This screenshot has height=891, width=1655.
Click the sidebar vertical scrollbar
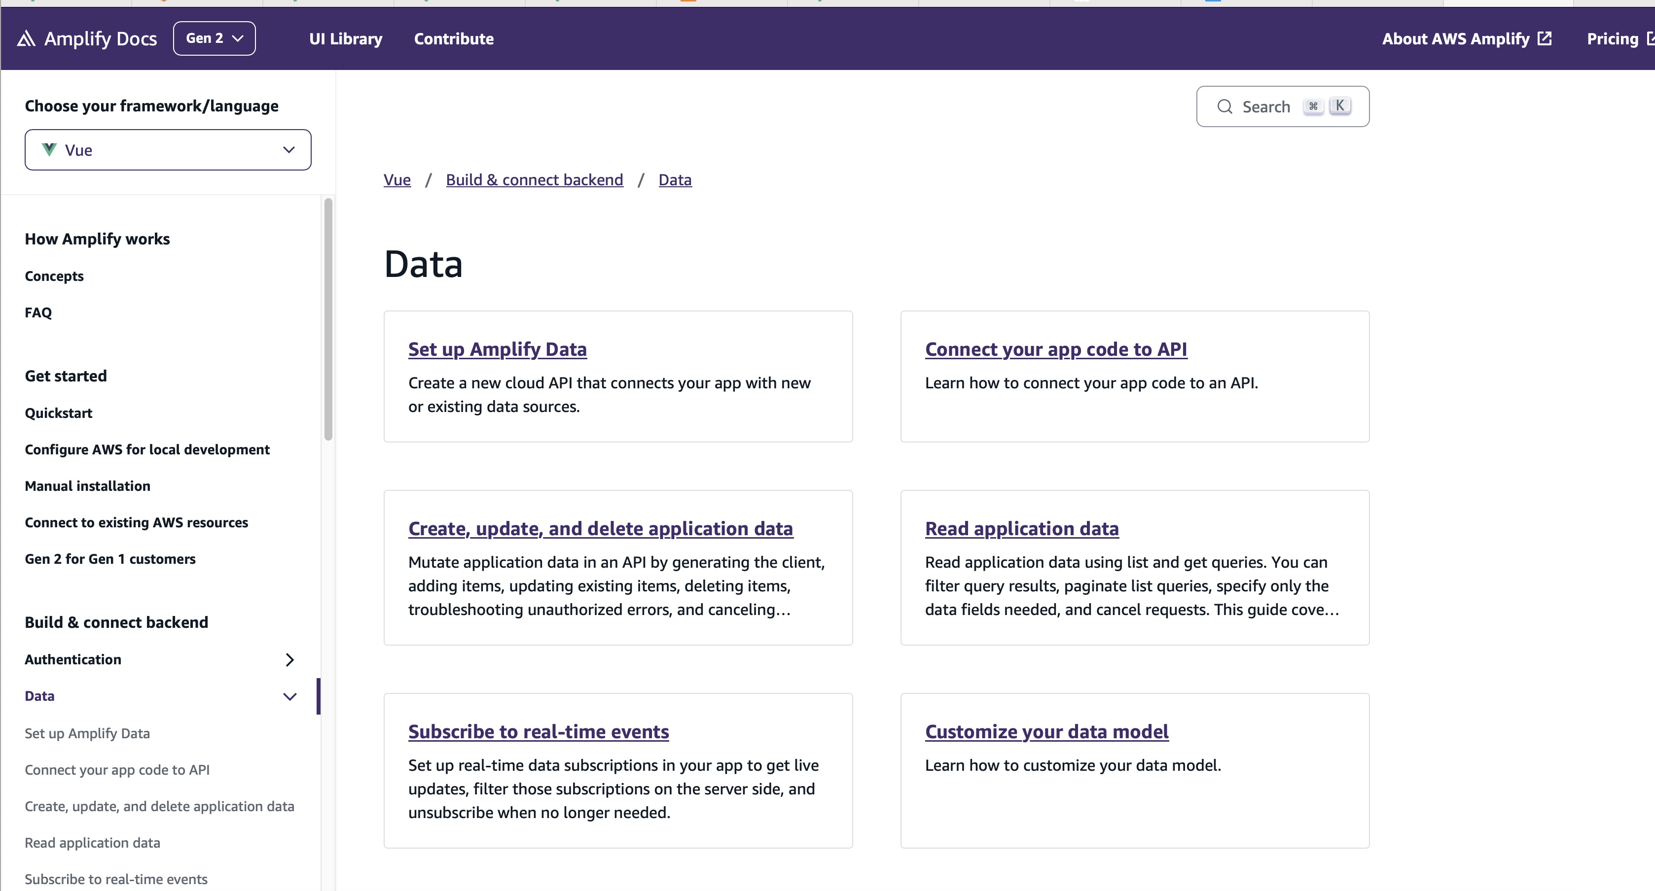pyautogui.click(x=328, y=319)
